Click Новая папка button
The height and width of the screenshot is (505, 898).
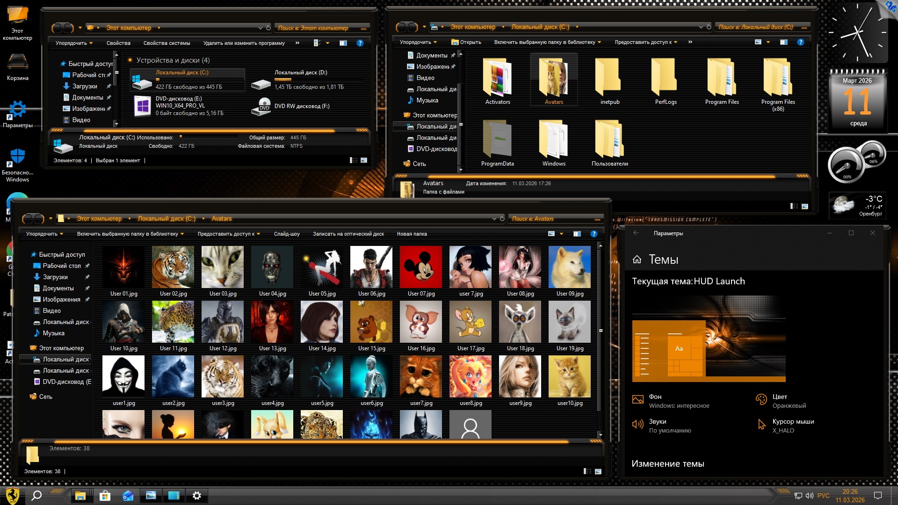point(412,234)
